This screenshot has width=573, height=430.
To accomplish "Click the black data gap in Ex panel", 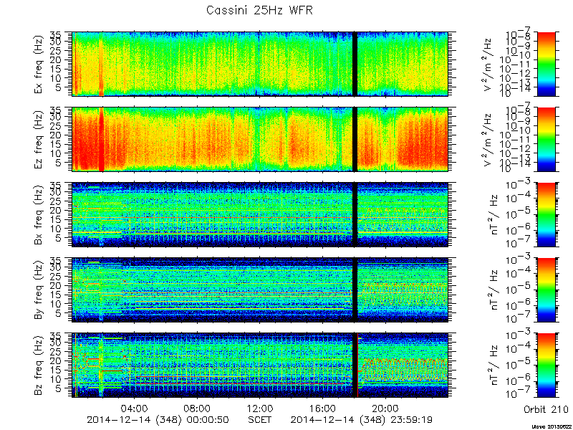I will point(355,64).
